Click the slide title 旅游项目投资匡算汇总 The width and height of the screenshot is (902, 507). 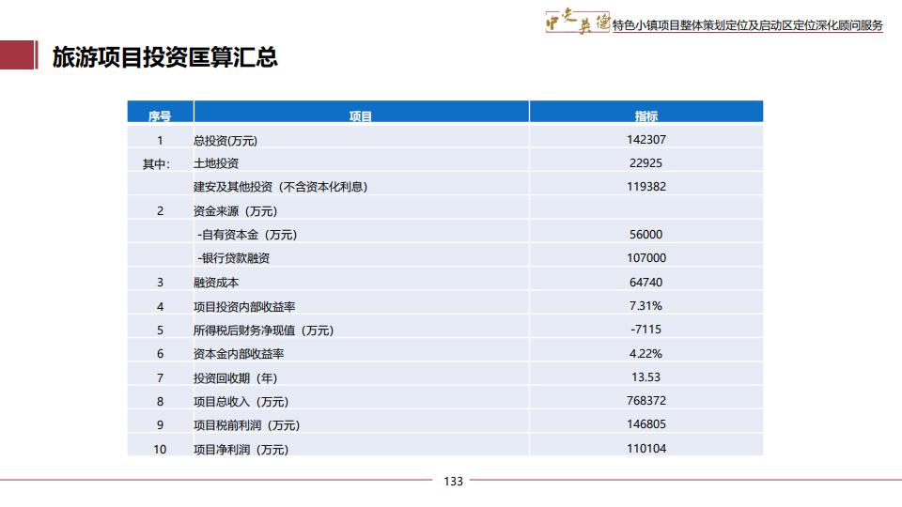[165, 57]
